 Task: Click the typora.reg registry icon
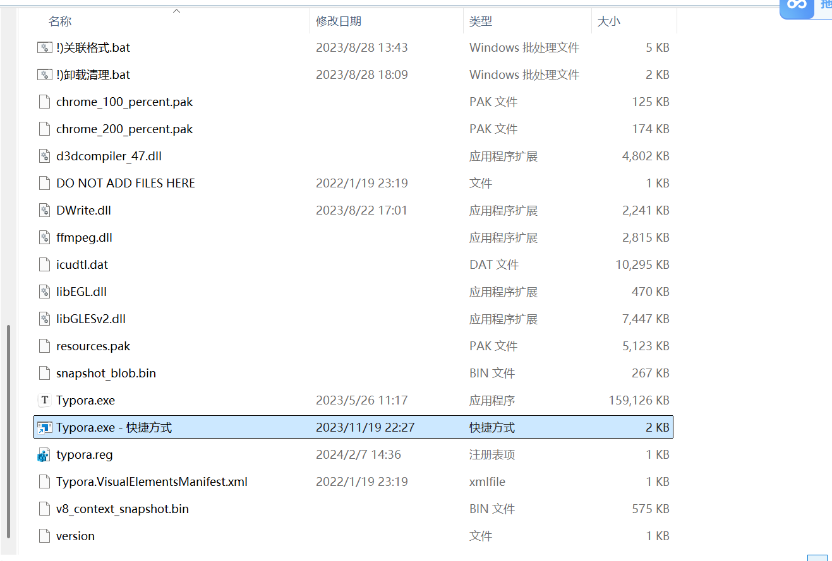(x=44, y=454)
